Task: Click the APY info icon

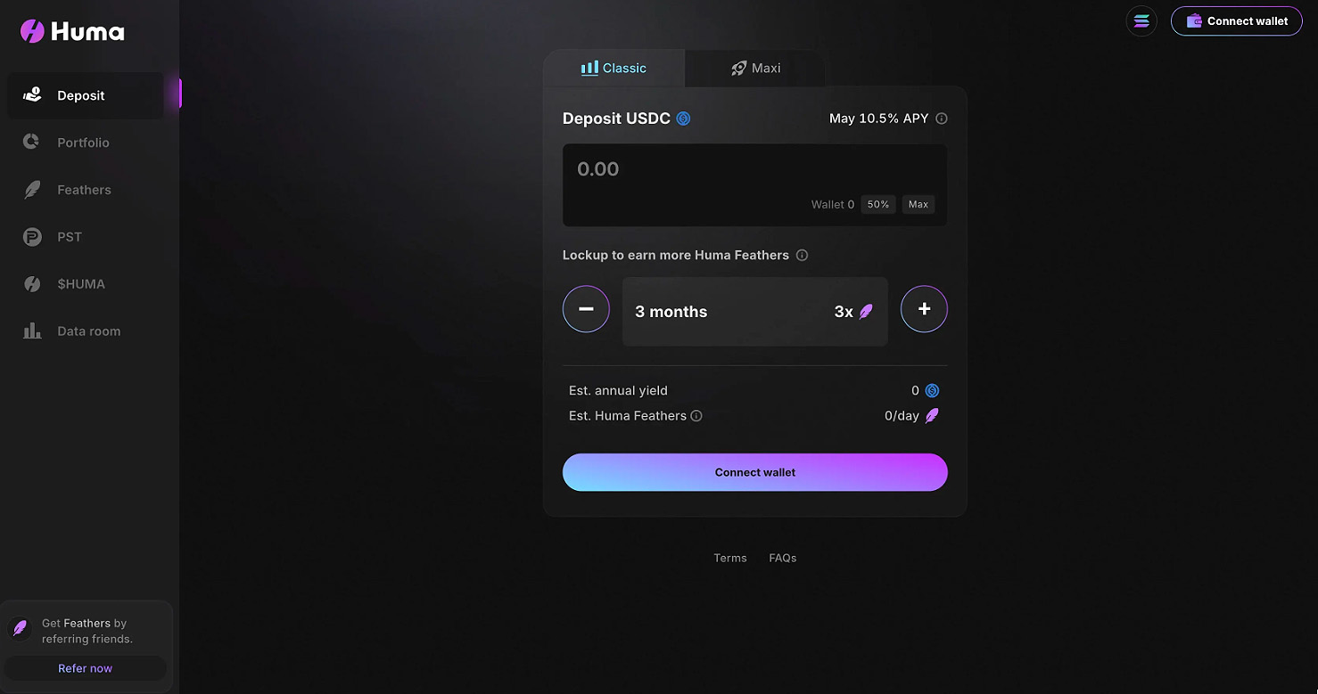Action: (942, 118)
